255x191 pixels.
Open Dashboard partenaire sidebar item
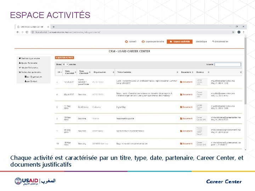pos(29,58)
